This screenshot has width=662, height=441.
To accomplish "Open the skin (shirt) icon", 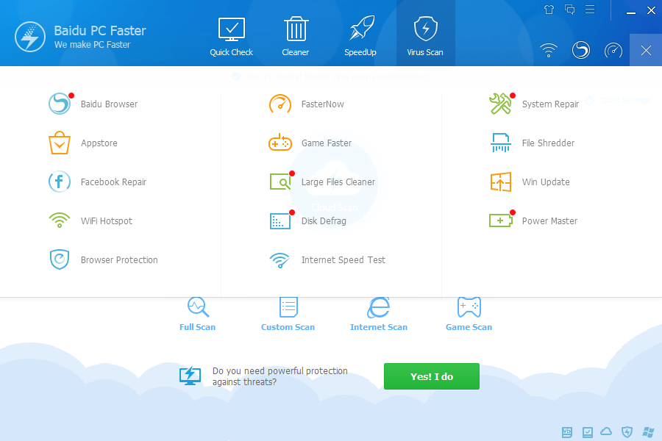I will [x=549, y=10].
